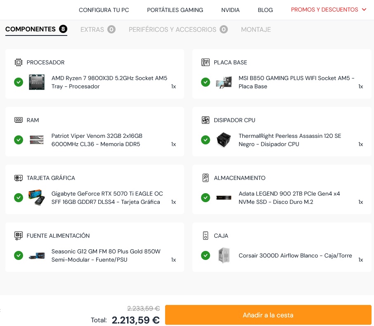This screenshot has width=374, height=326.
Task: Click the Fuente Alimentación PSU icon
Action: coord(18,236)
